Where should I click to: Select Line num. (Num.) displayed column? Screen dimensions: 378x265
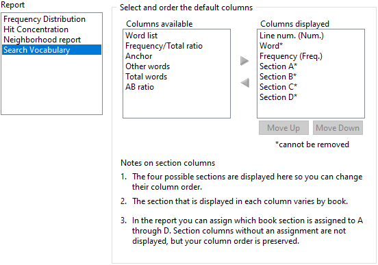click(311, 36)
